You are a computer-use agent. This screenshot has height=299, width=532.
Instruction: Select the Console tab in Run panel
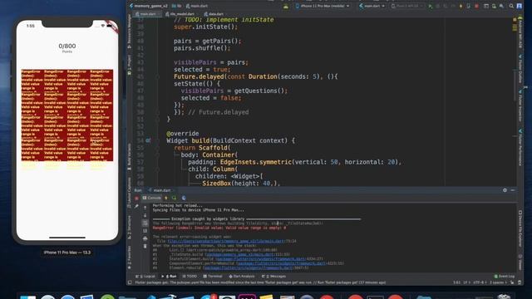pyautogui.click(x=152, y=198)
